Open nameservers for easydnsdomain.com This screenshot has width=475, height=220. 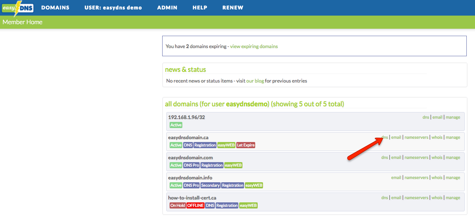tap(417, 158)
